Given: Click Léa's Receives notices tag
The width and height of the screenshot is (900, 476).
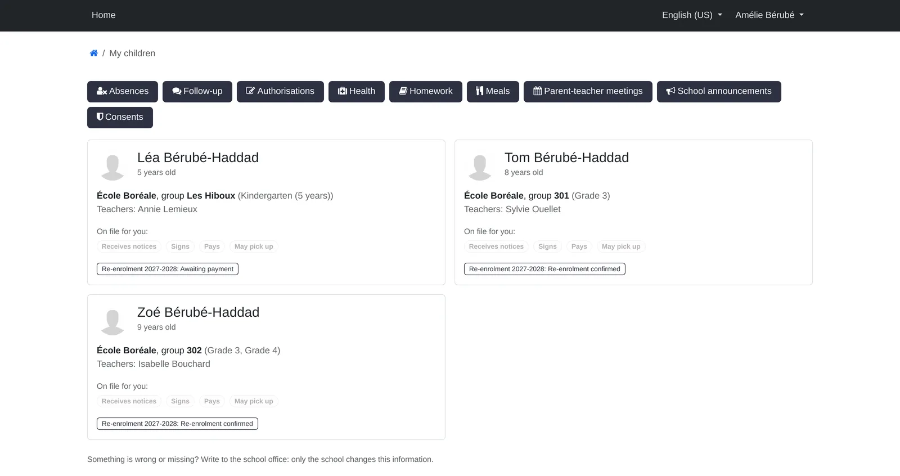Looking at the screenshot, I should 129,246.
